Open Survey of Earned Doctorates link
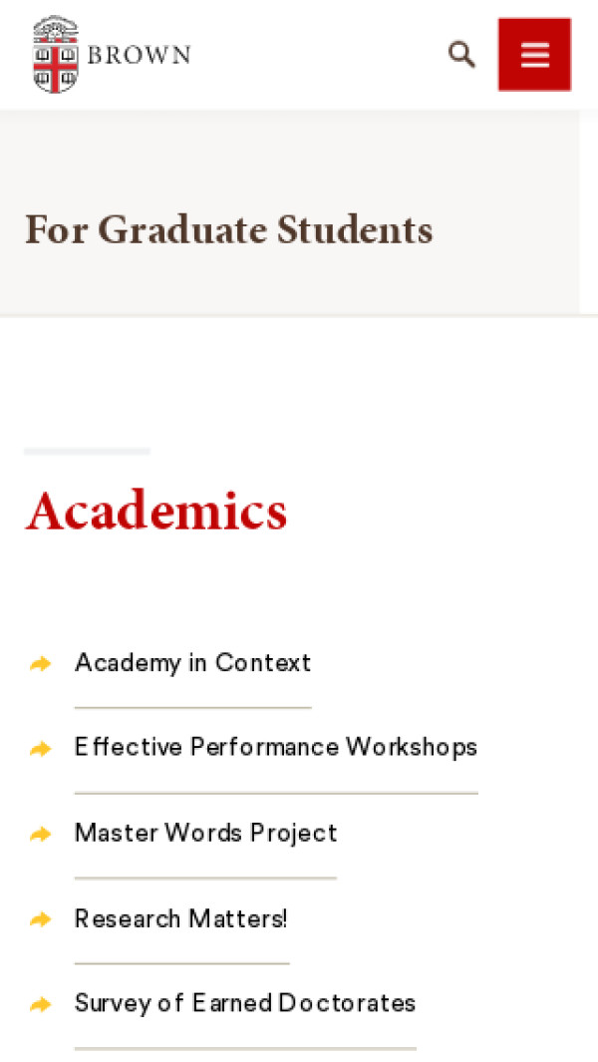Viewport: 598px width, 1062px height. pyautogui.click(x=245, y=1003)
